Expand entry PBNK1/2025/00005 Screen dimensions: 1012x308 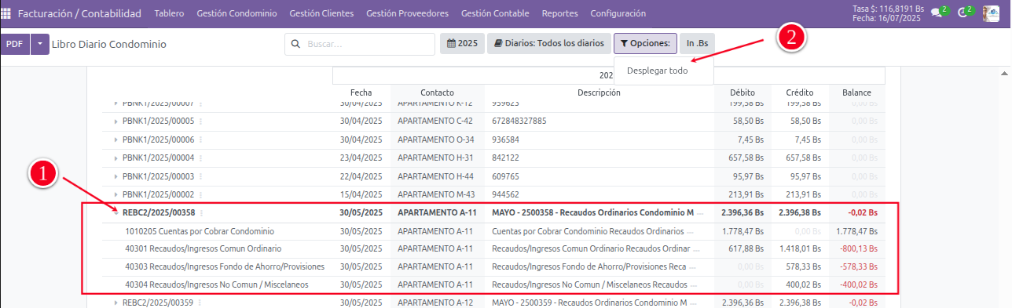click(x=116, y=121)
